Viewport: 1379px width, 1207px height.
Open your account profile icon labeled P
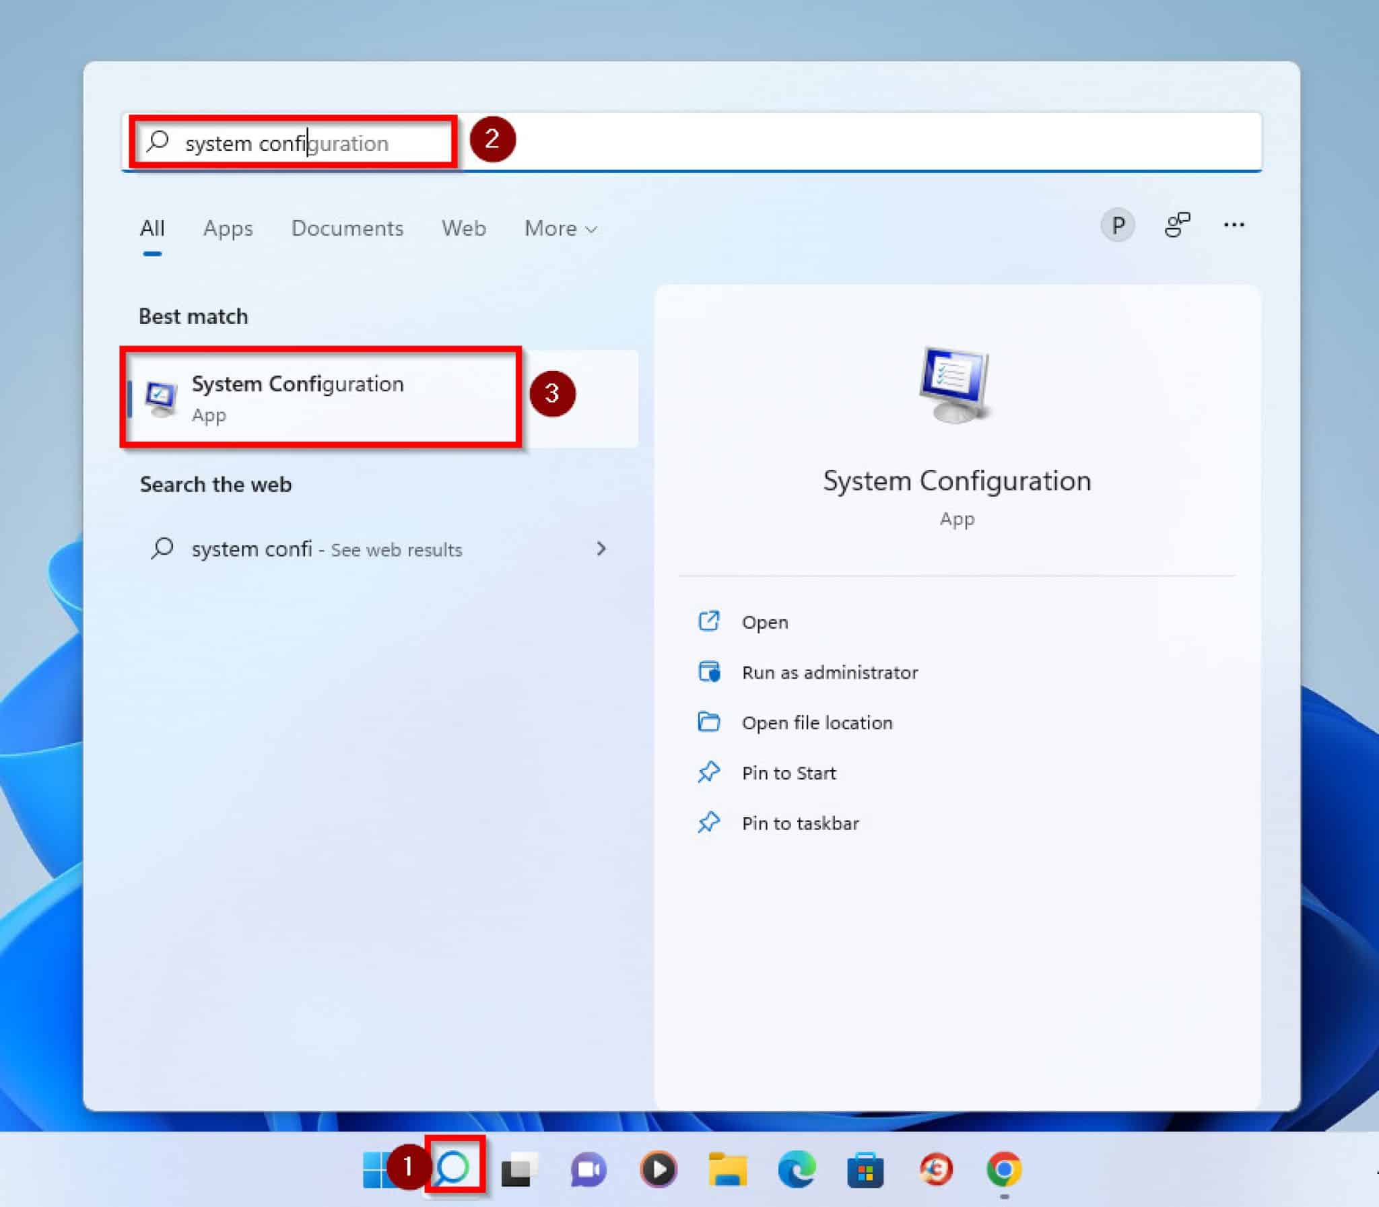pyautogui.click(x=1118, y=225)
